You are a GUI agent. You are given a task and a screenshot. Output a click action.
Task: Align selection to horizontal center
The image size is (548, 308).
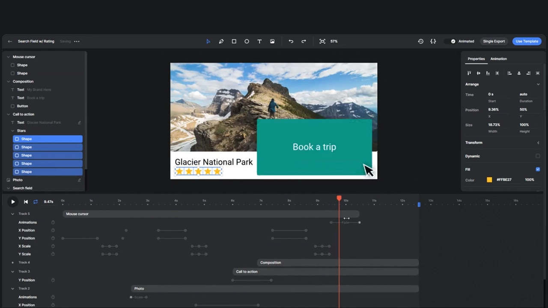pos(519,73)
